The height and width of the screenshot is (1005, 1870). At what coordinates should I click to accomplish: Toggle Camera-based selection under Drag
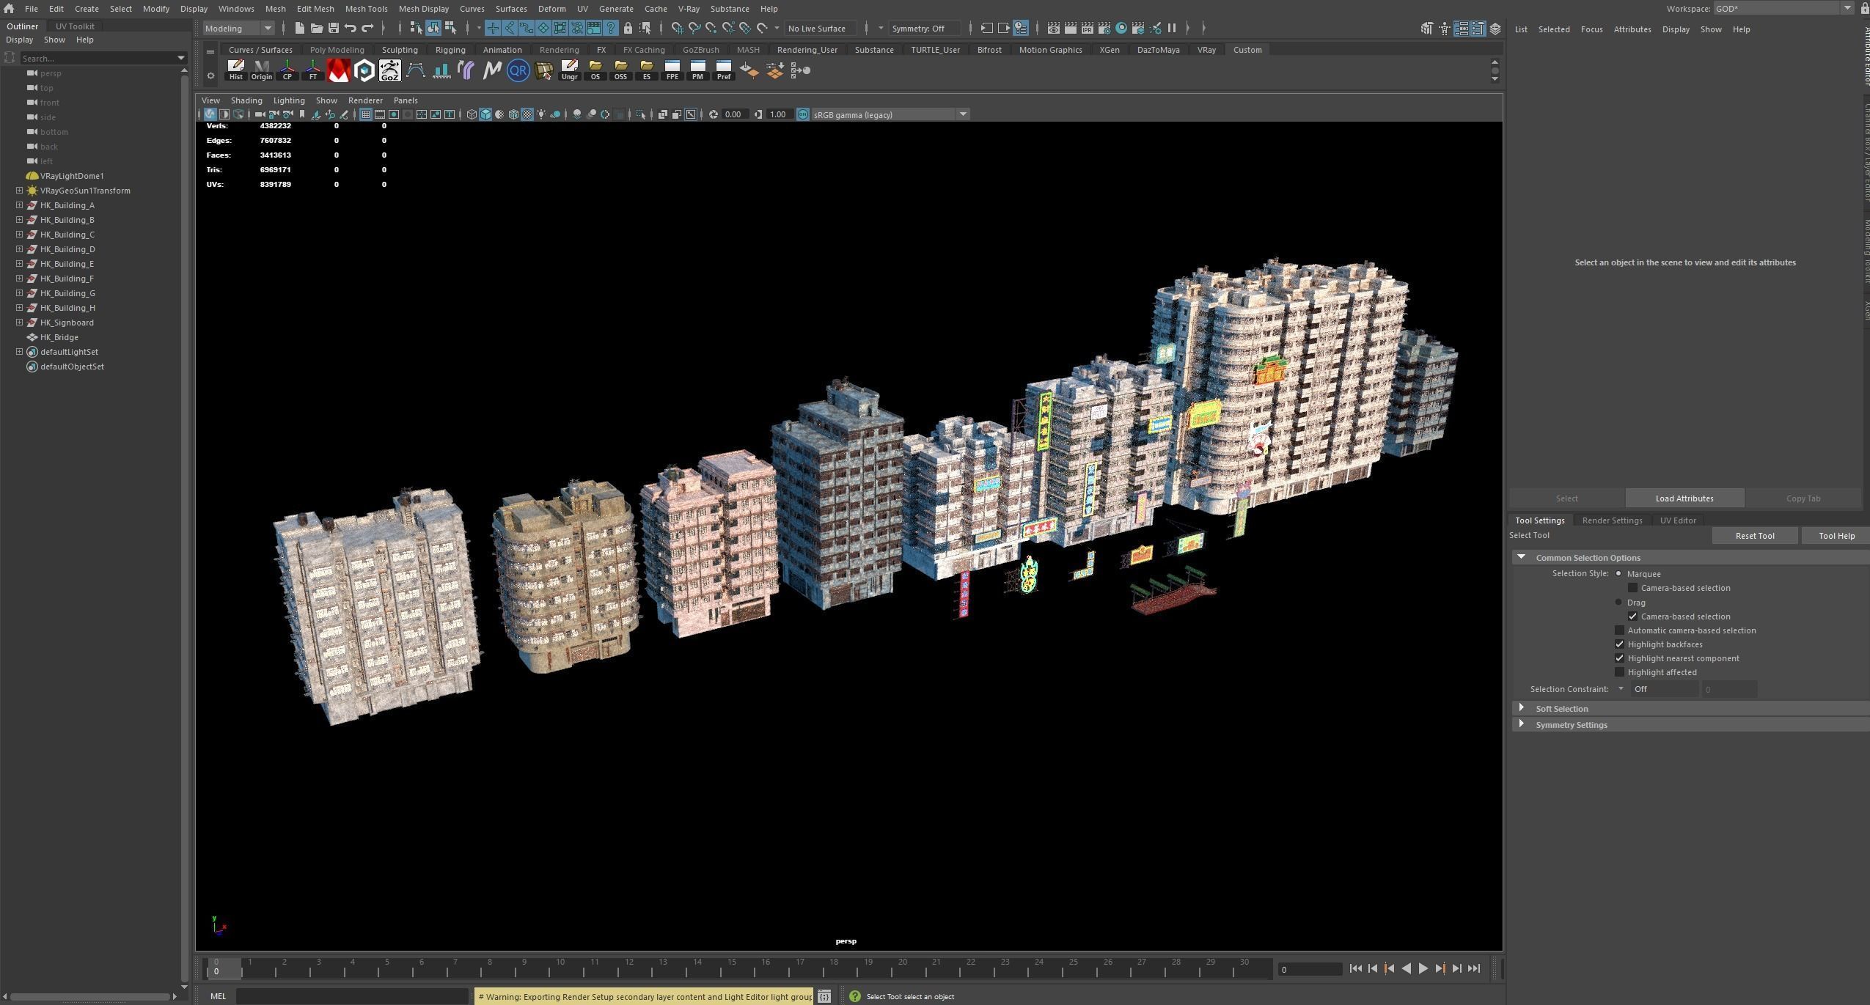[1632, 616]
